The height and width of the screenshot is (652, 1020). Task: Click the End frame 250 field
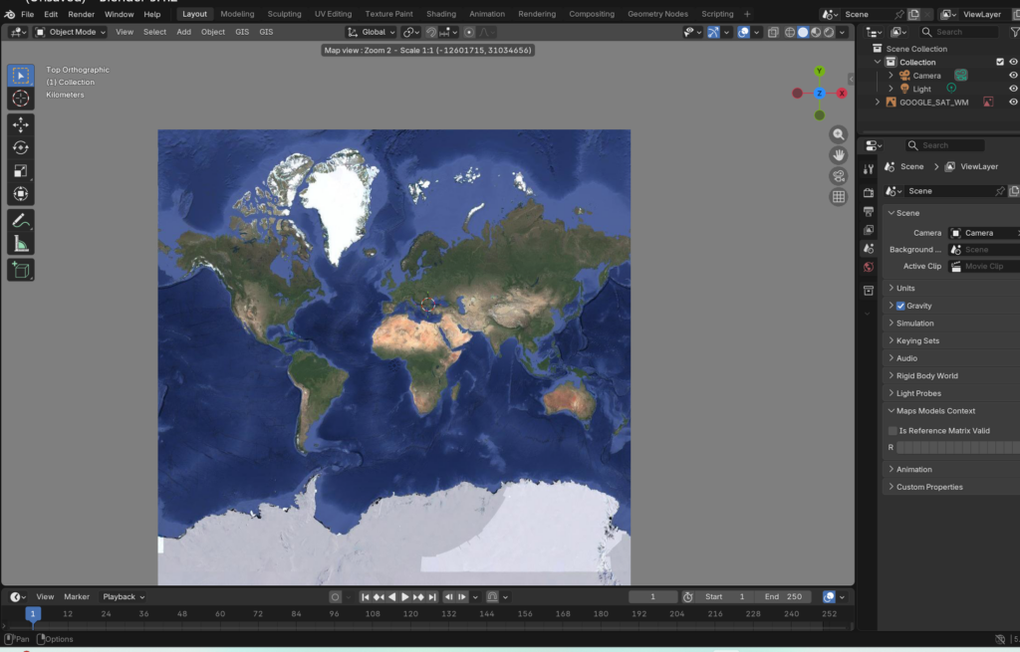click(x=785, y=596)
